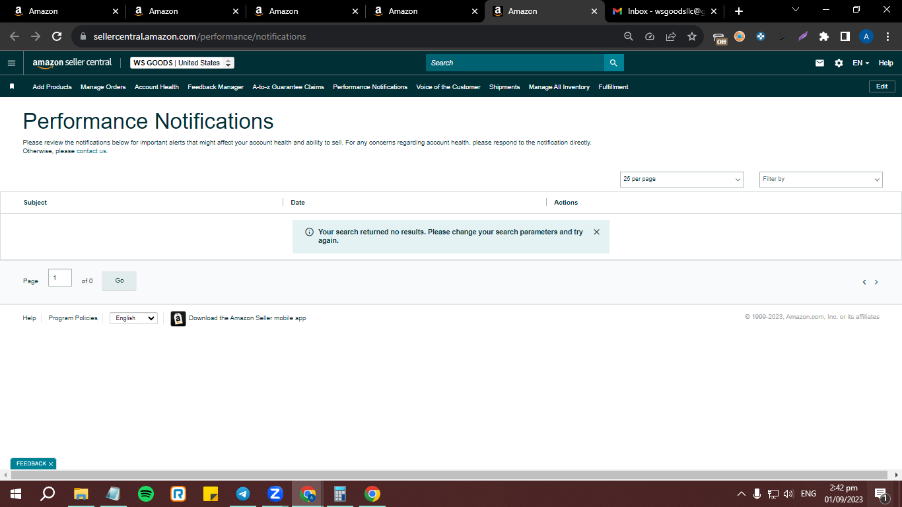The width and height of the screenshot is (902, 507).
Task: Click the info icon in the alert
Action: point(309,232)
